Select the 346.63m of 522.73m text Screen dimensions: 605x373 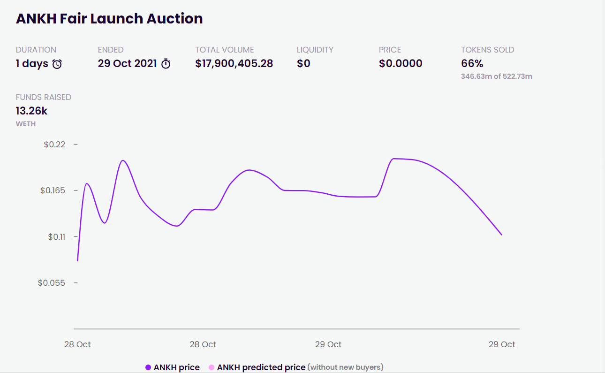[496, 76]
